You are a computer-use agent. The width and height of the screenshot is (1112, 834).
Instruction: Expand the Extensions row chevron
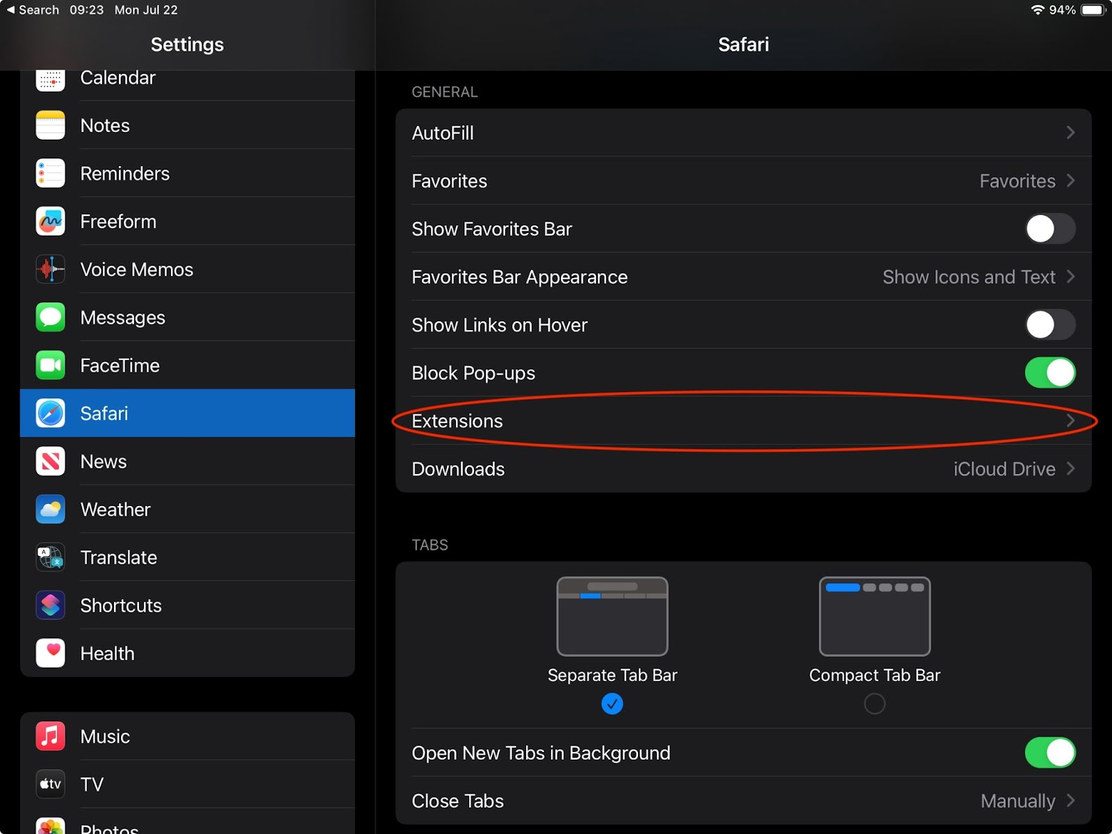point(1070,420)
